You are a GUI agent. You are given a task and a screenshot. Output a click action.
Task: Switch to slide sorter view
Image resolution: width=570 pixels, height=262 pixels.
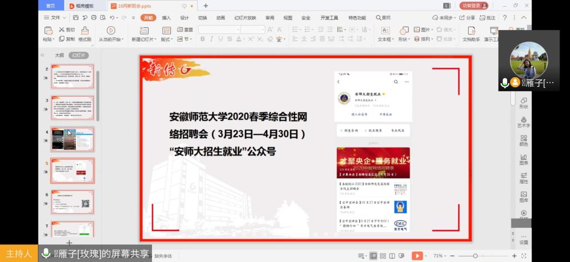click(383, 256)
